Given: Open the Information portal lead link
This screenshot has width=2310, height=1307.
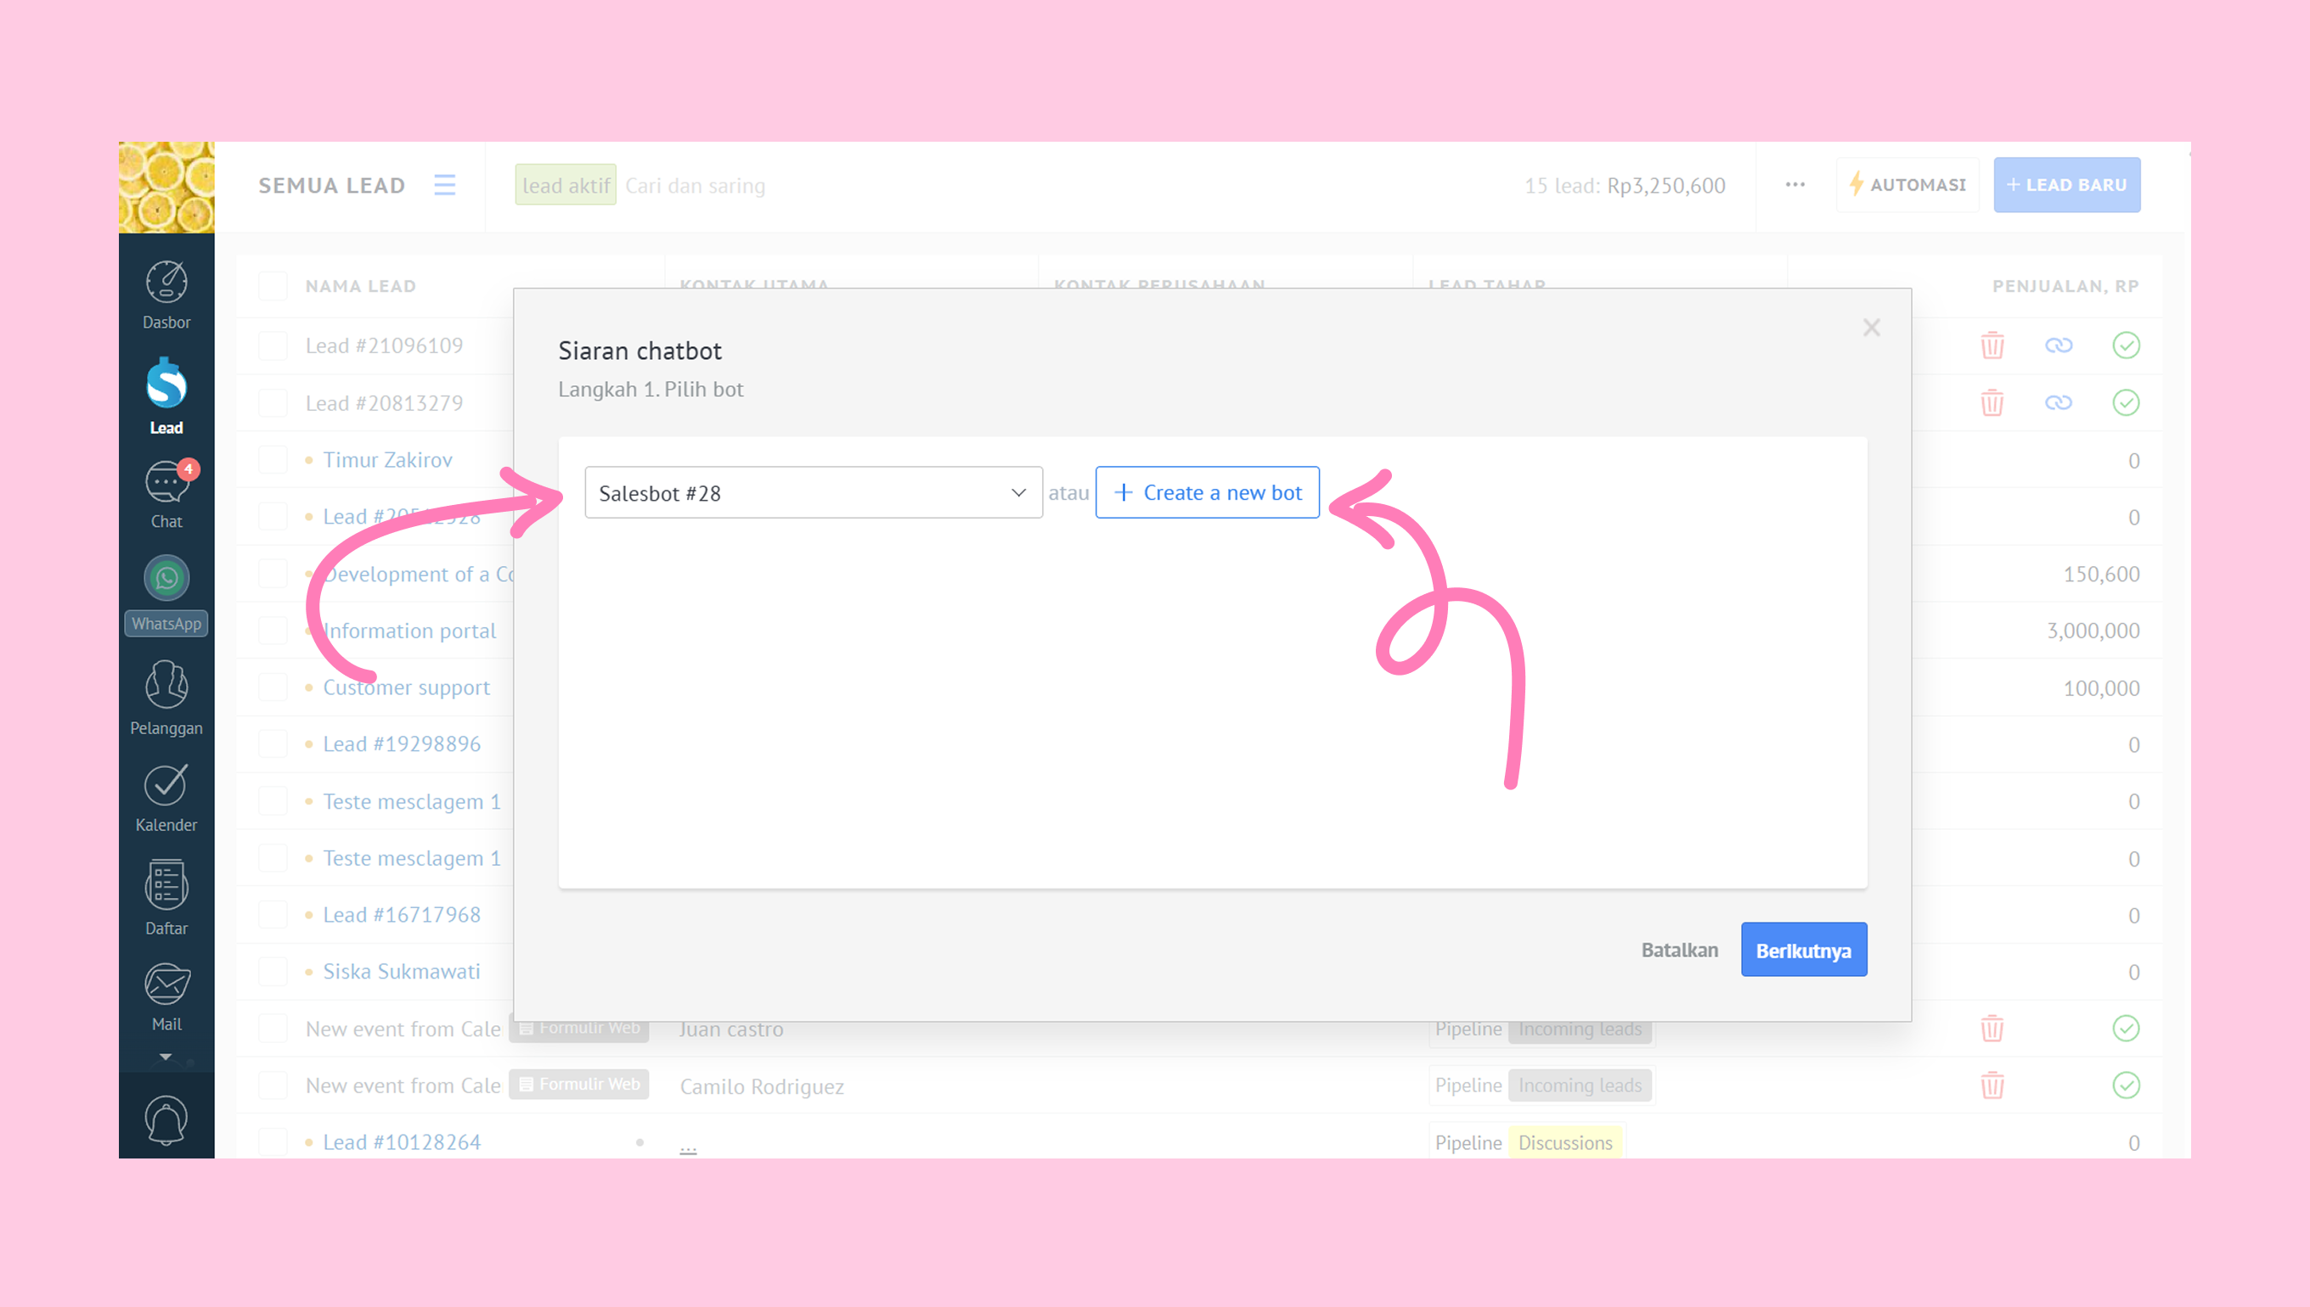Looking at the screenshot, I should 408,631.
